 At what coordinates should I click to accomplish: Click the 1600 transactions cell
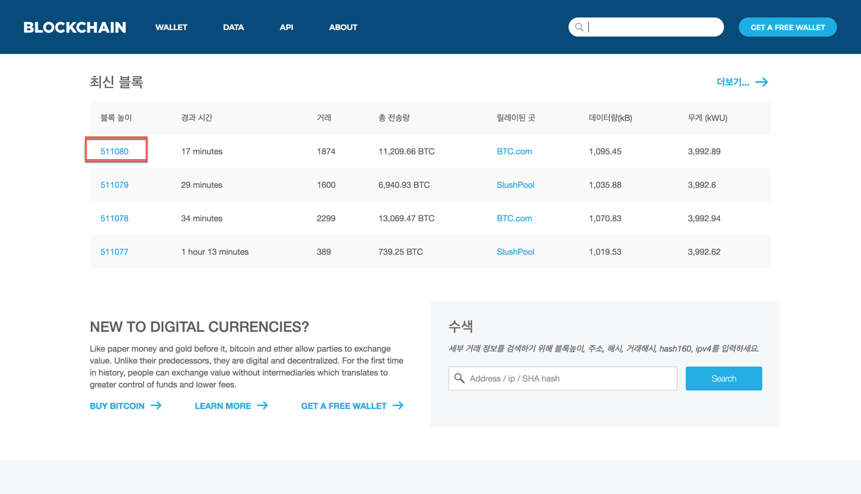[x=326, y=185]
